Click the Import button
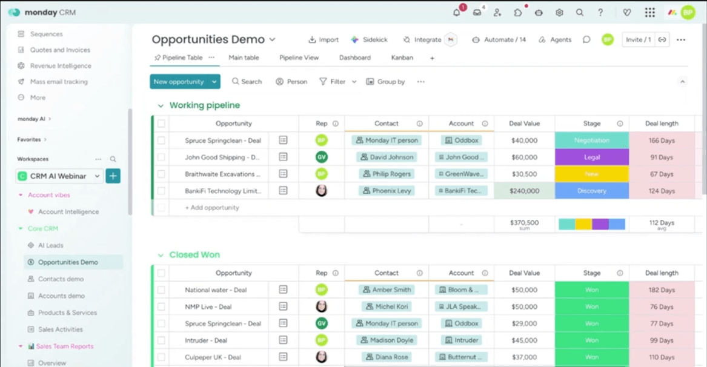Image resolution: width=707 pixels, height=367 pixels. 324,40
